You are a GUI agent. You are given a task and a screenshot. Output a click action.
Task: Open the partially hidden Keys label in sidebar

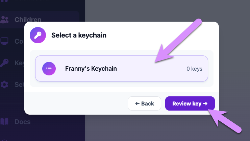19,63
